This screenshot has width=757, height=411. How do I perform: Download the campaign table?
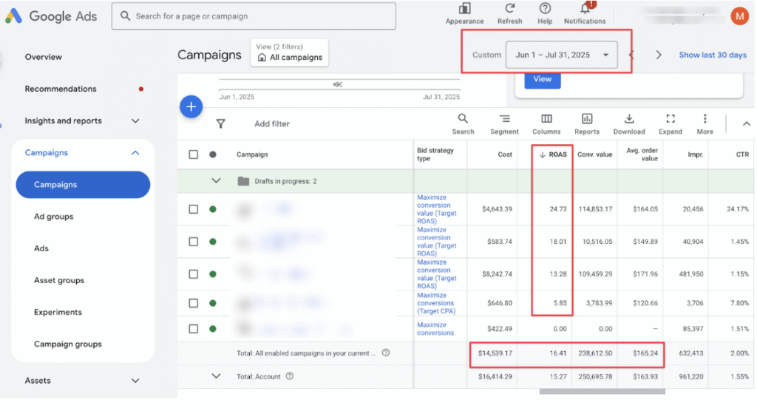pos(629,119)
